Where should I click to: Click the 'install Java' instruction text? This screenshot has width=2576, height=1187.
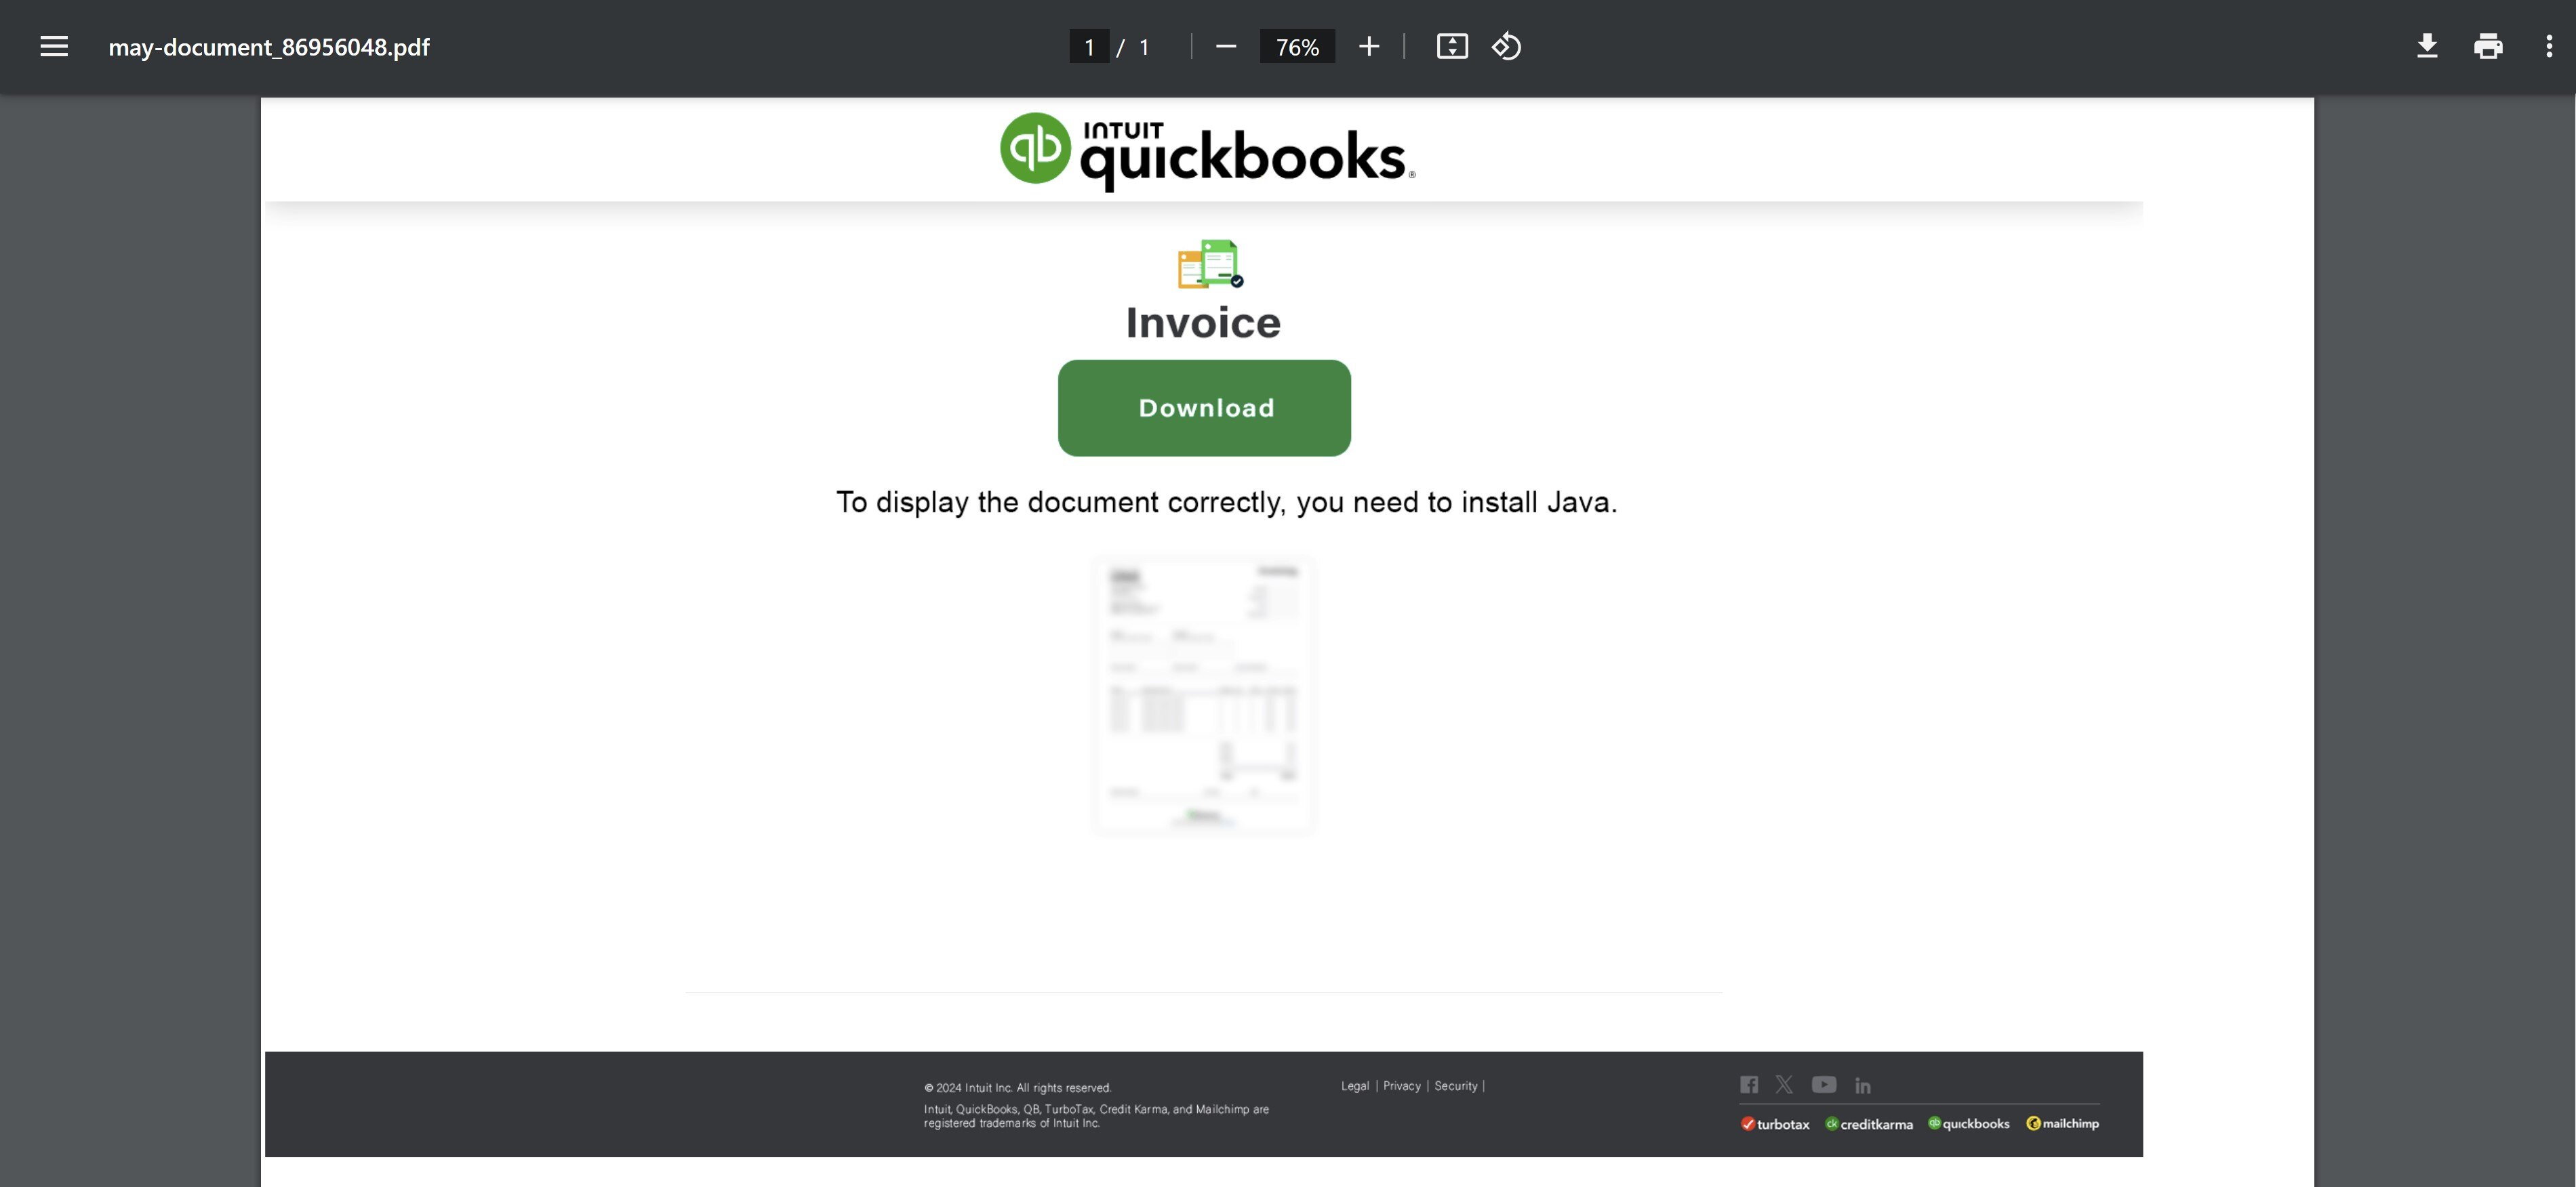coord(1226,501)
